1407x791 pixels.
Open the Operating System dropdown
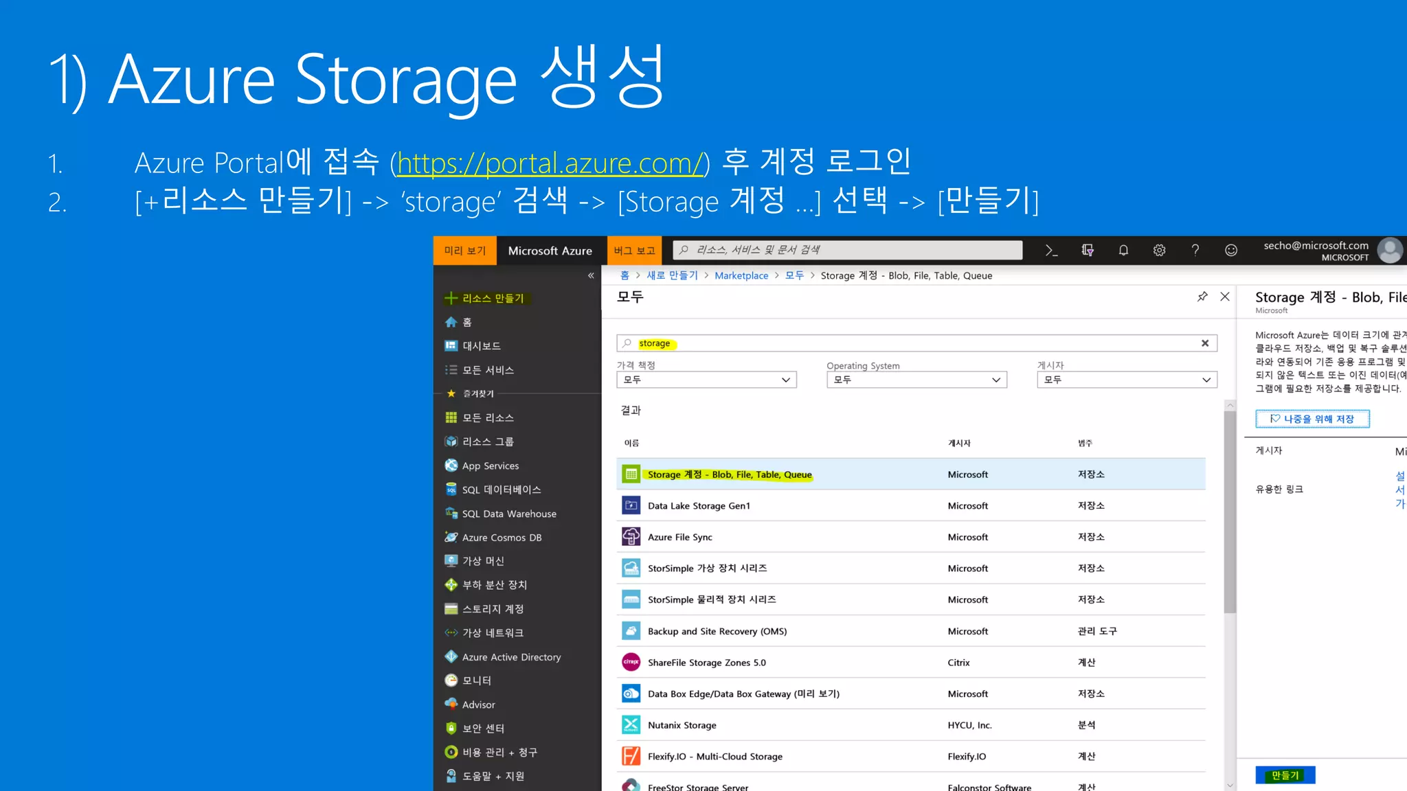916,380
